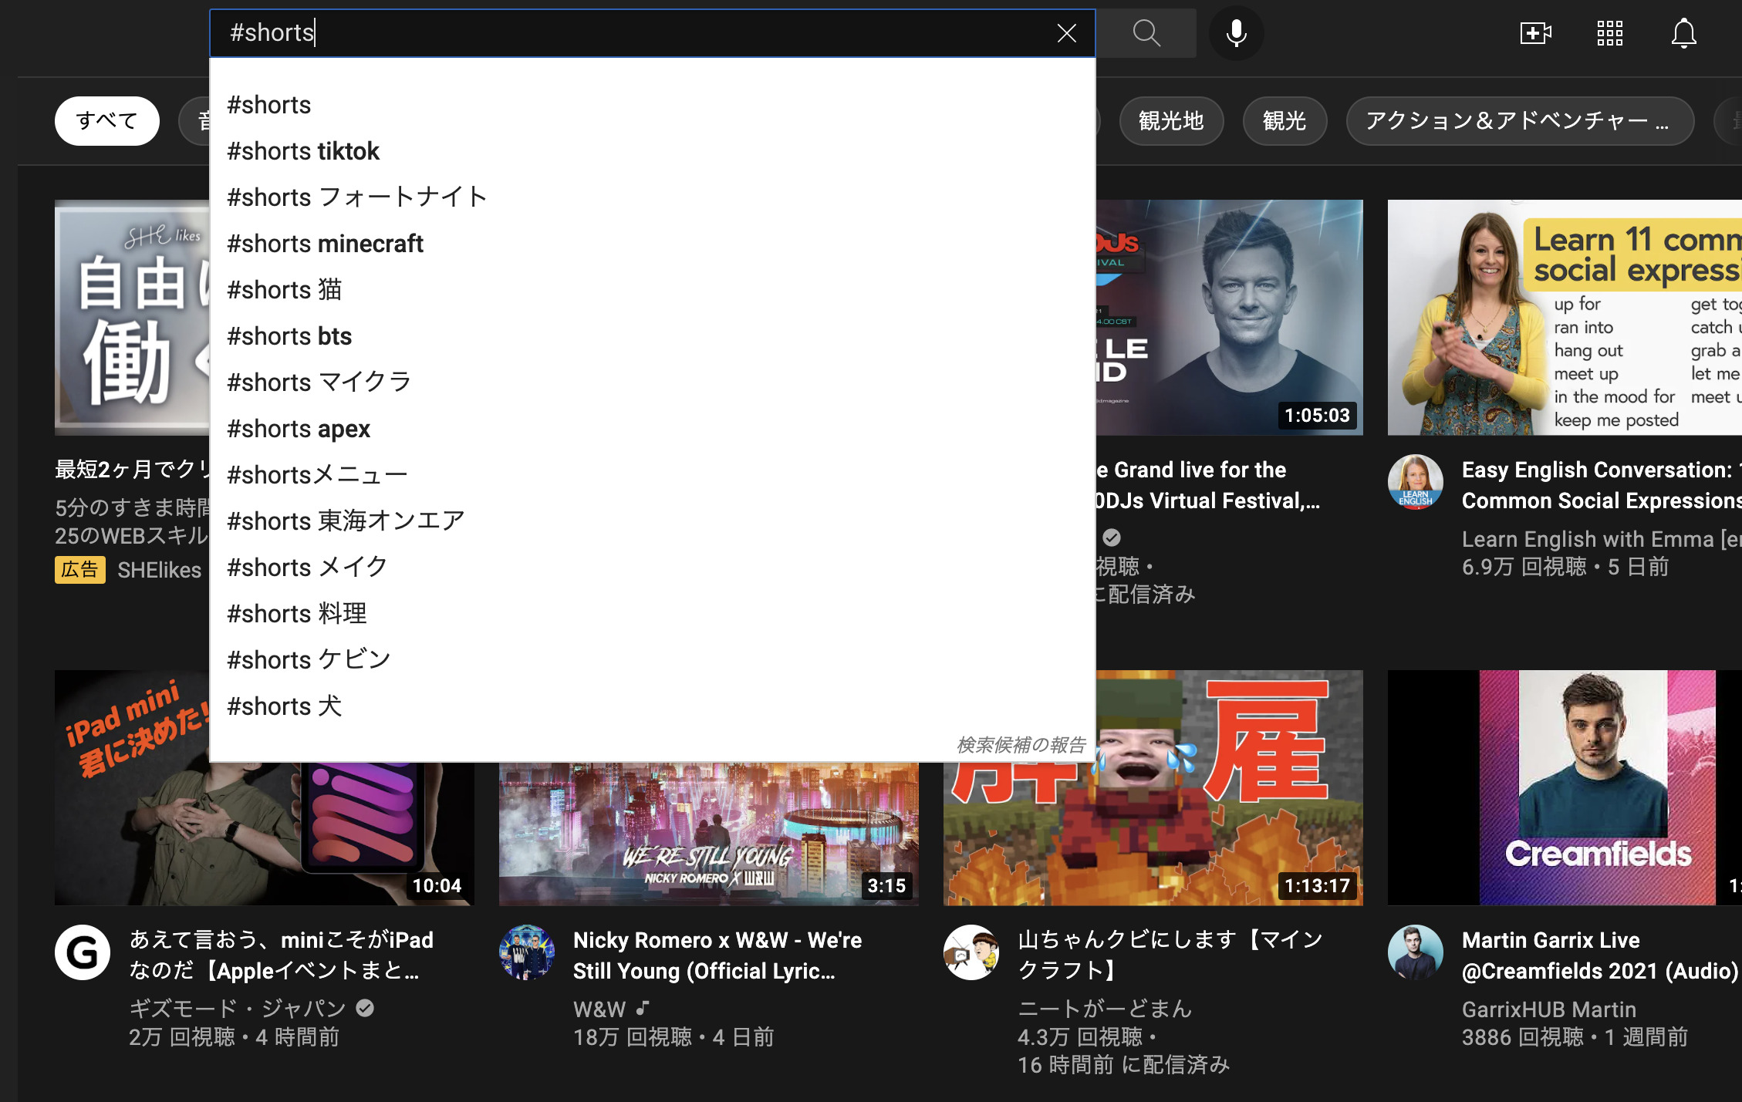Pick the '#shorts apex' suggestion
This screenshot has width=1742, height=1102.
(653, 429)
